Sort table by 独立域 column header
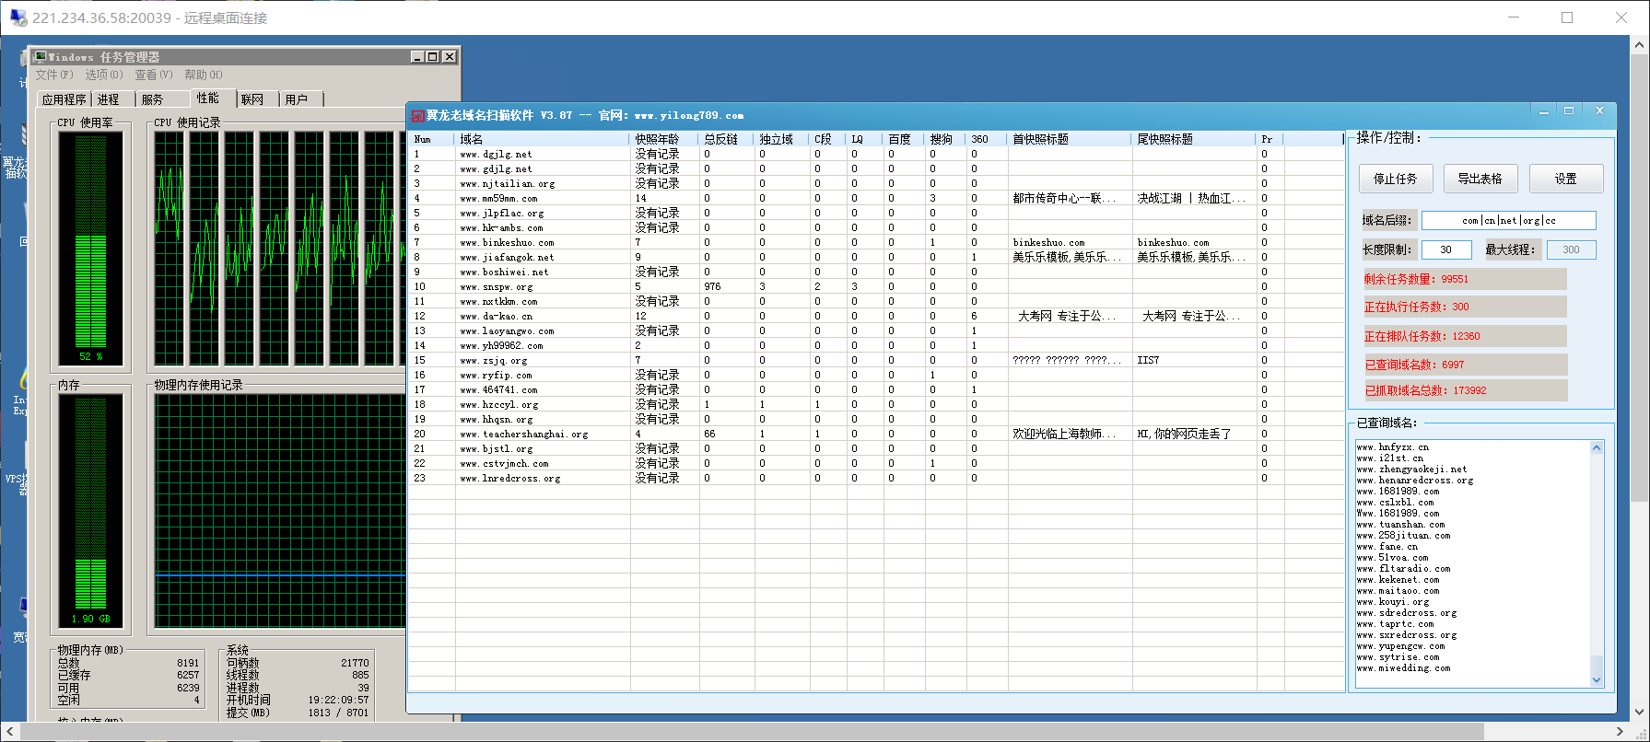 click(782, 139)
